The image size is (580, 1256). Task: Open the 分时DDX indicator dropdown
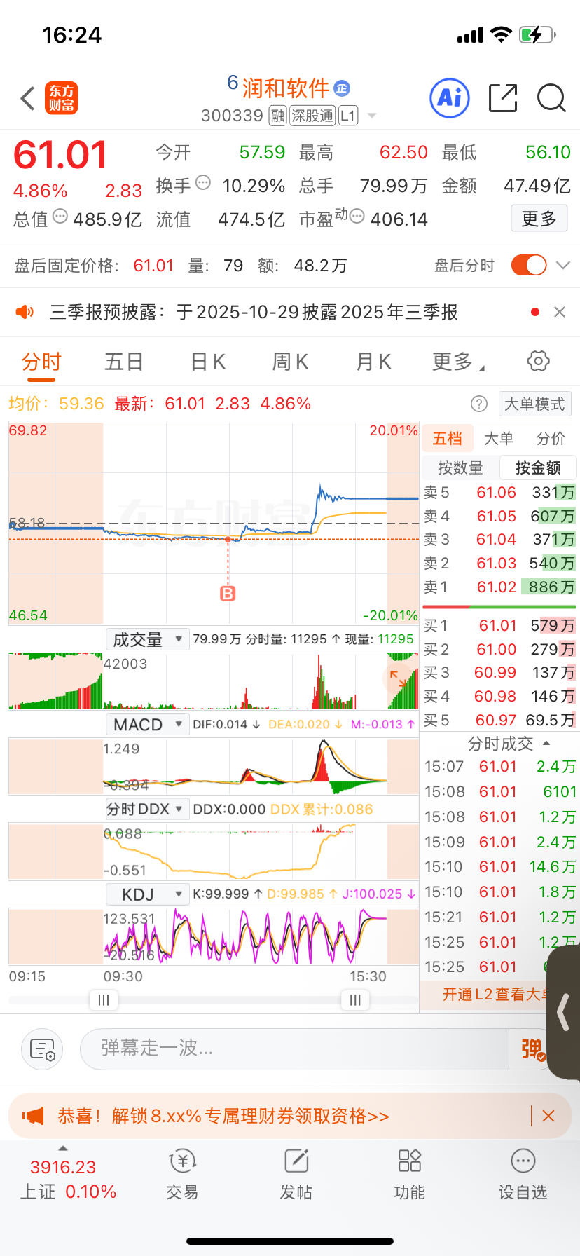click(147, 809)
